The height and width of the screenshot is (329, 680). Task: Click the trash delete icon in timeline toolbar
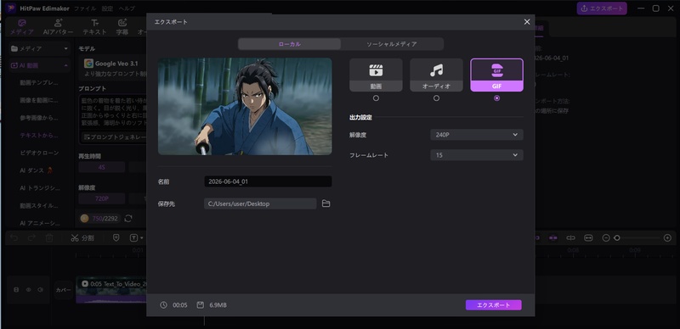(49, 238)
